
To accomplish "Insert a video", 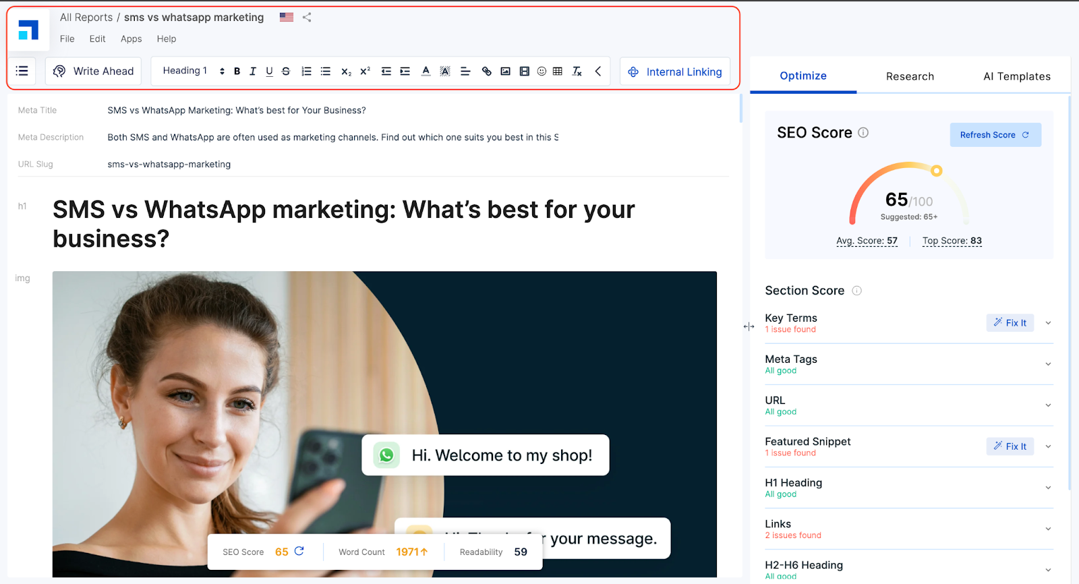I will [524, 71].
